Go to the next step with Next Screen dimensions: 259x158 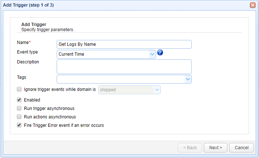click(215, 148)
